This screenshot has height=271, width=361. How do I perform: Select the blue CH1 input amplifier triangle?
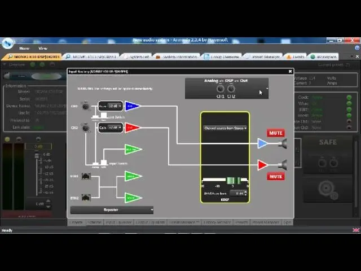[132, 106]
